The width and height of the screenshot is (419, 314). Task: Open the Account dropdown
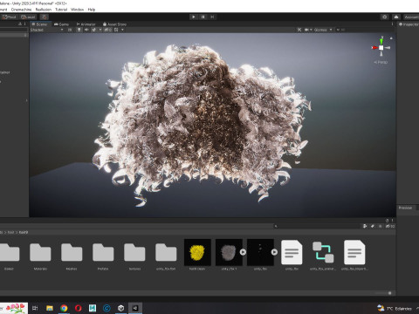pyautogui.click(x=411, y=17)
